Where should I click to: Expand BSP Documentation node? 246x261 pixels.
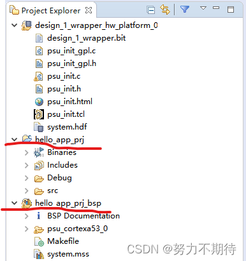click(27, 216)
